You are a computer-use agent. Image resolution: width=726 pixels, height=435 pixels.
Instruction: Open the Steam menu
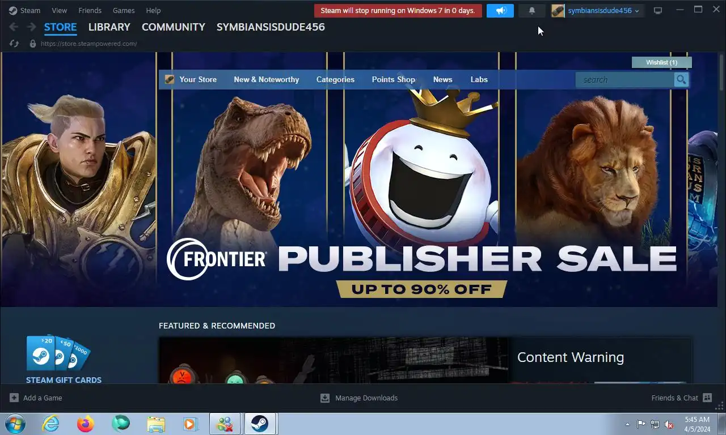24,10
